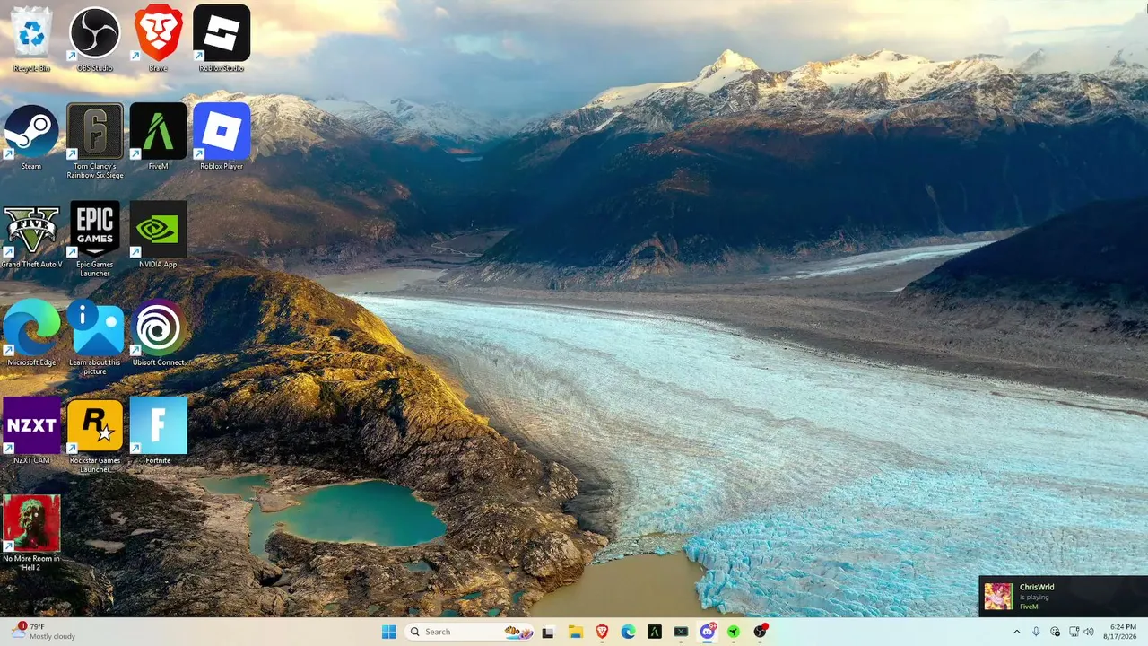
Task: Select the Rockstar Games Launcher shortcut
Action: coord(95,435)
